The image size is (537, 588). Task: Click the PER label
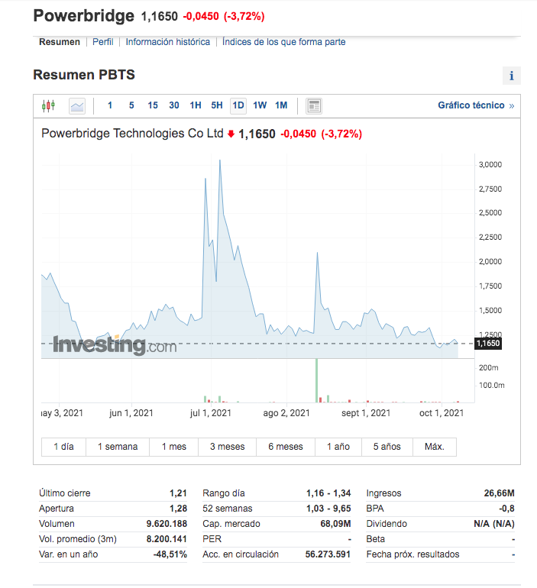pyautogui.click(x=212, y=539)
